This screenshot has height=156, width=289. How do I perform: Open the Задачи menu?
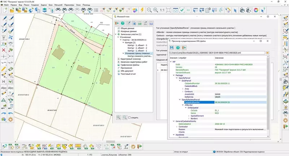pos(44,5)
